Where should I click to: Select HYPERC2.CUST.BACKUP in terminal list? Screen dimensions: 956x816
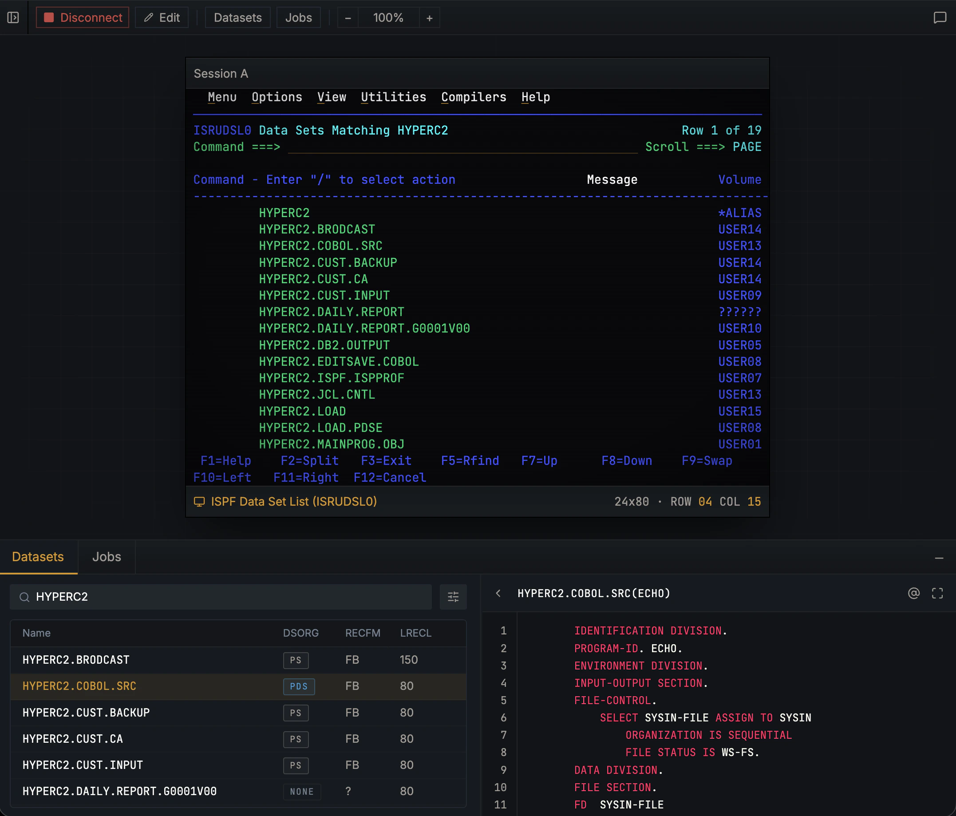(328, 263)
